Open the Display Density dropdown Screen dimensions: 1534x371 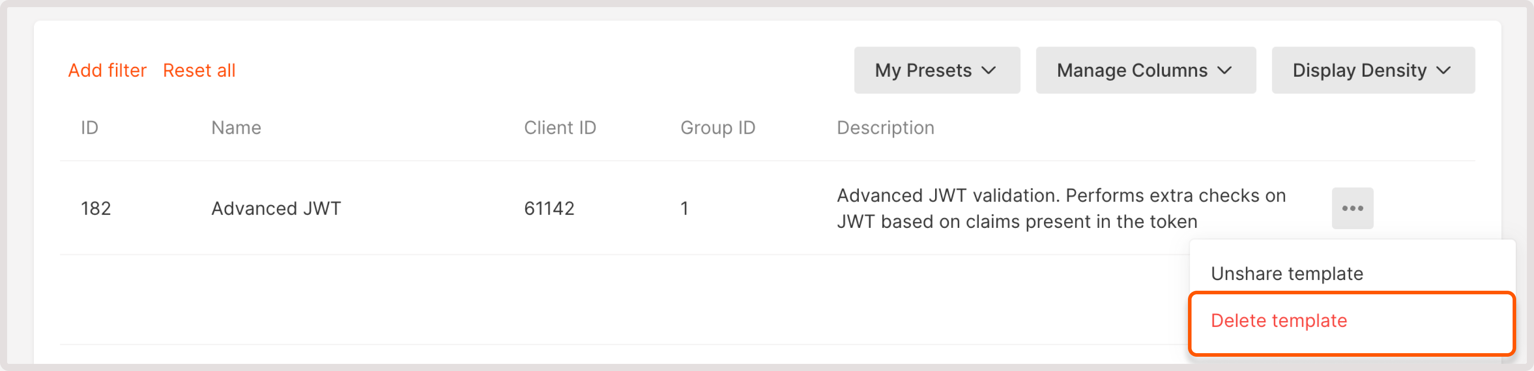coord(1373,70)
